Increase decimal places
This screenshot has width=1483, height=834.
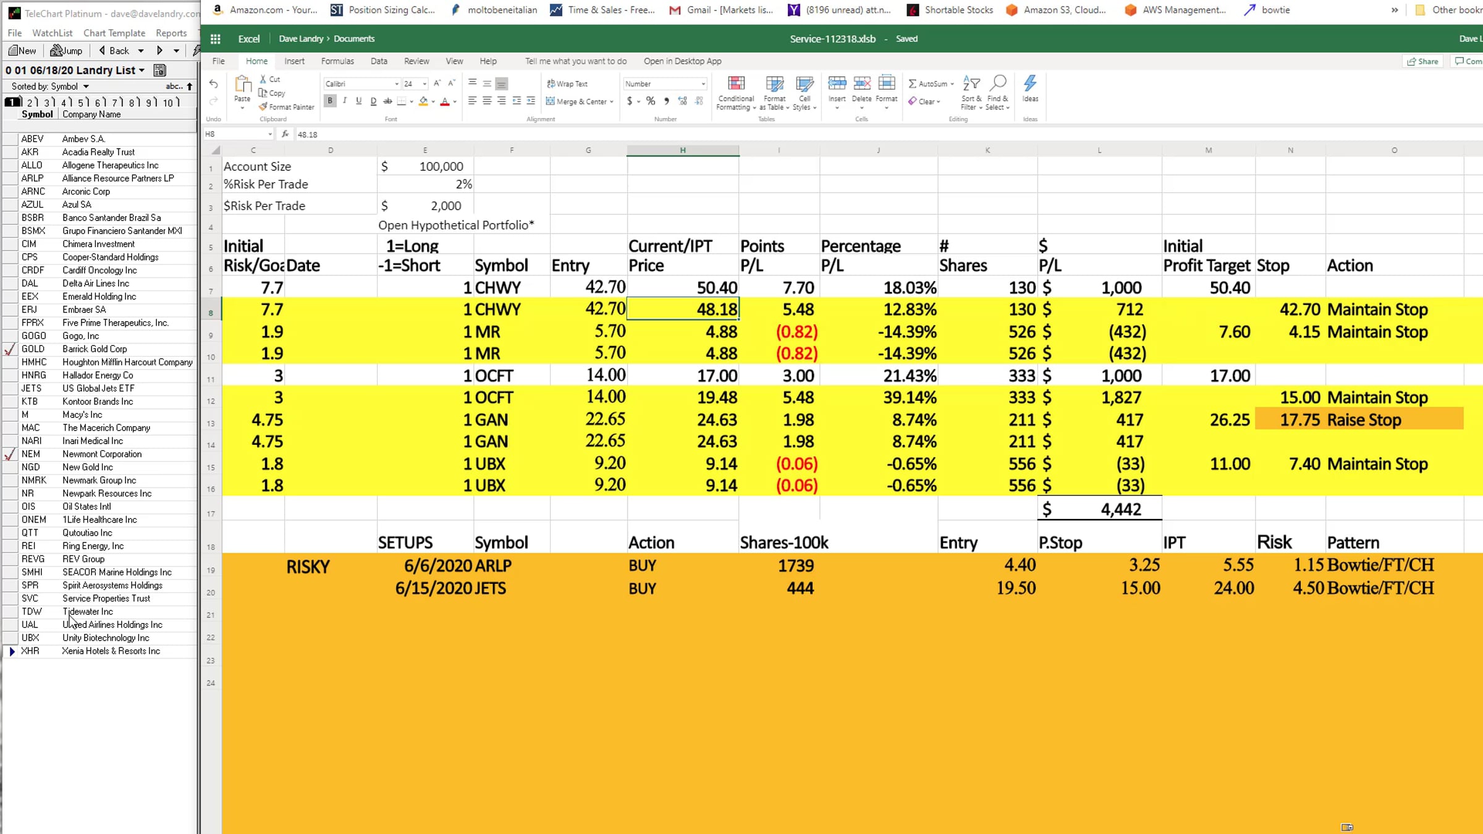(x=683, y=101)
